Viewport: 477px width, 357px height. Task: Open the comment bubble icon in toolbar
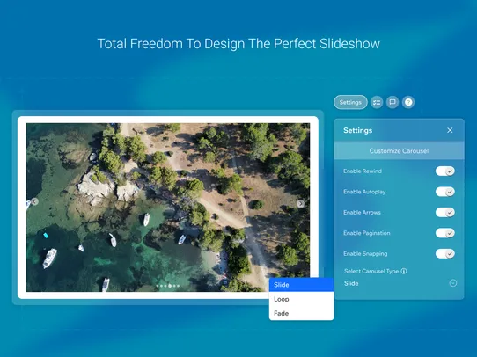coord(393,102)
